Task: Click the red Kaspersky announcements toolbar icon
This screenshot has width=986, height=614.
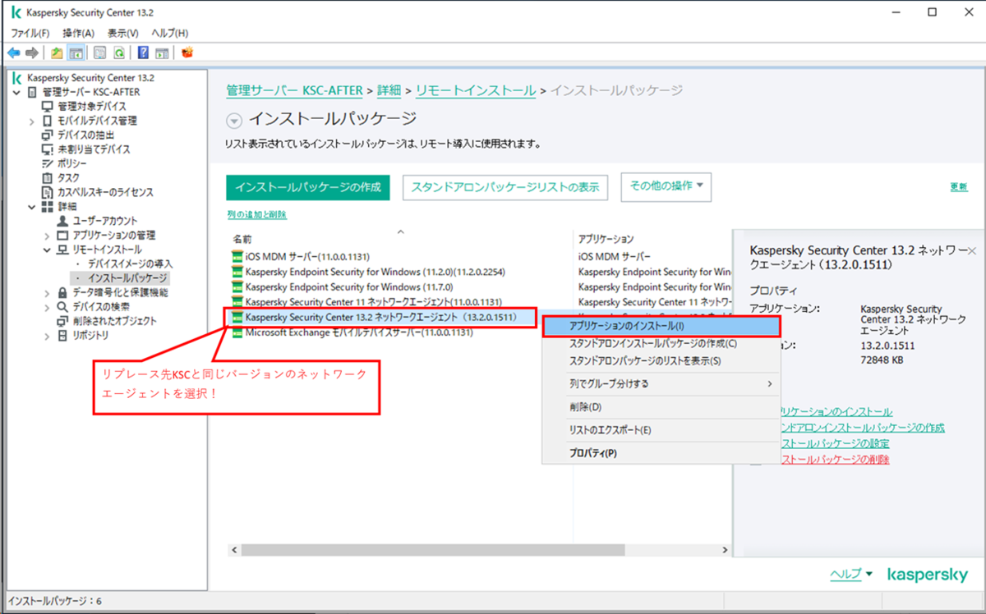Action: click(187, 53)
